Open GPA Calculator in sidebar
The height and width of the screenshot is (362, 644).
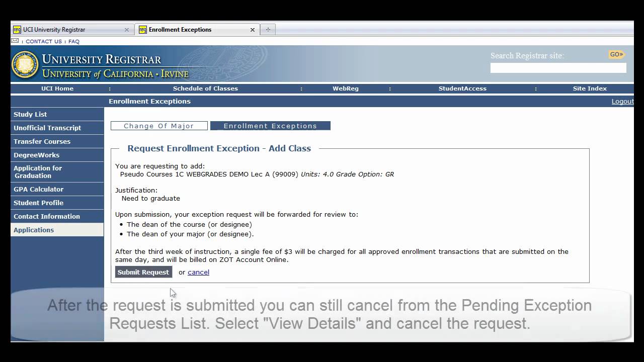coord(57,189)
